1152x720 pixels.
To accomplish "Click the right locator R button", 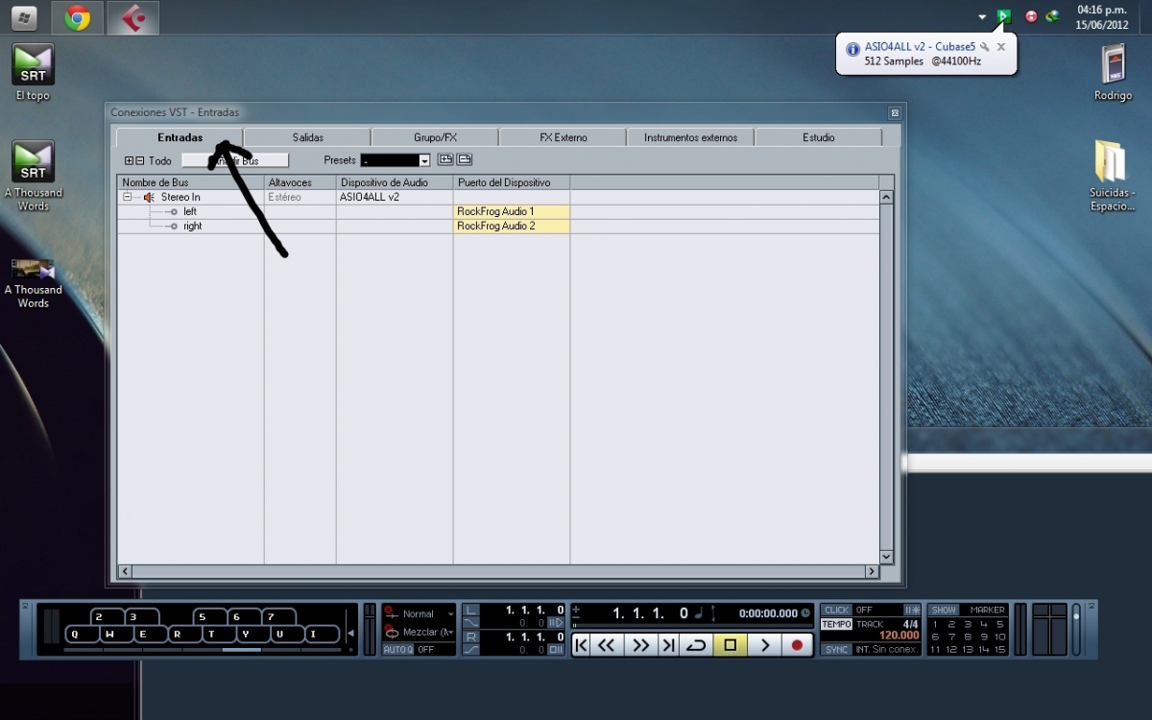I will click(x=470, y=636).
